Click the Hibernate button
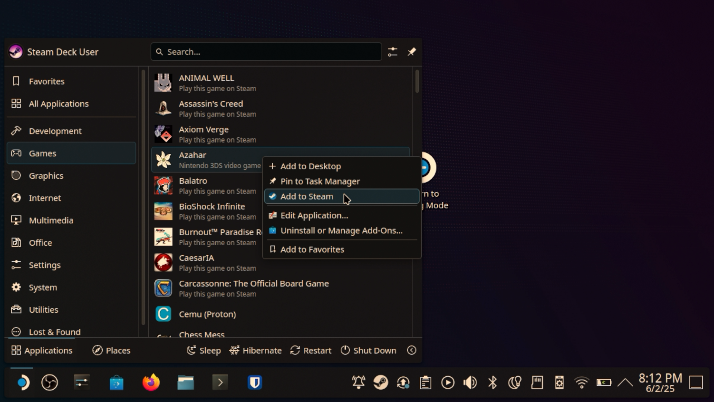 (x=255, y=350)
